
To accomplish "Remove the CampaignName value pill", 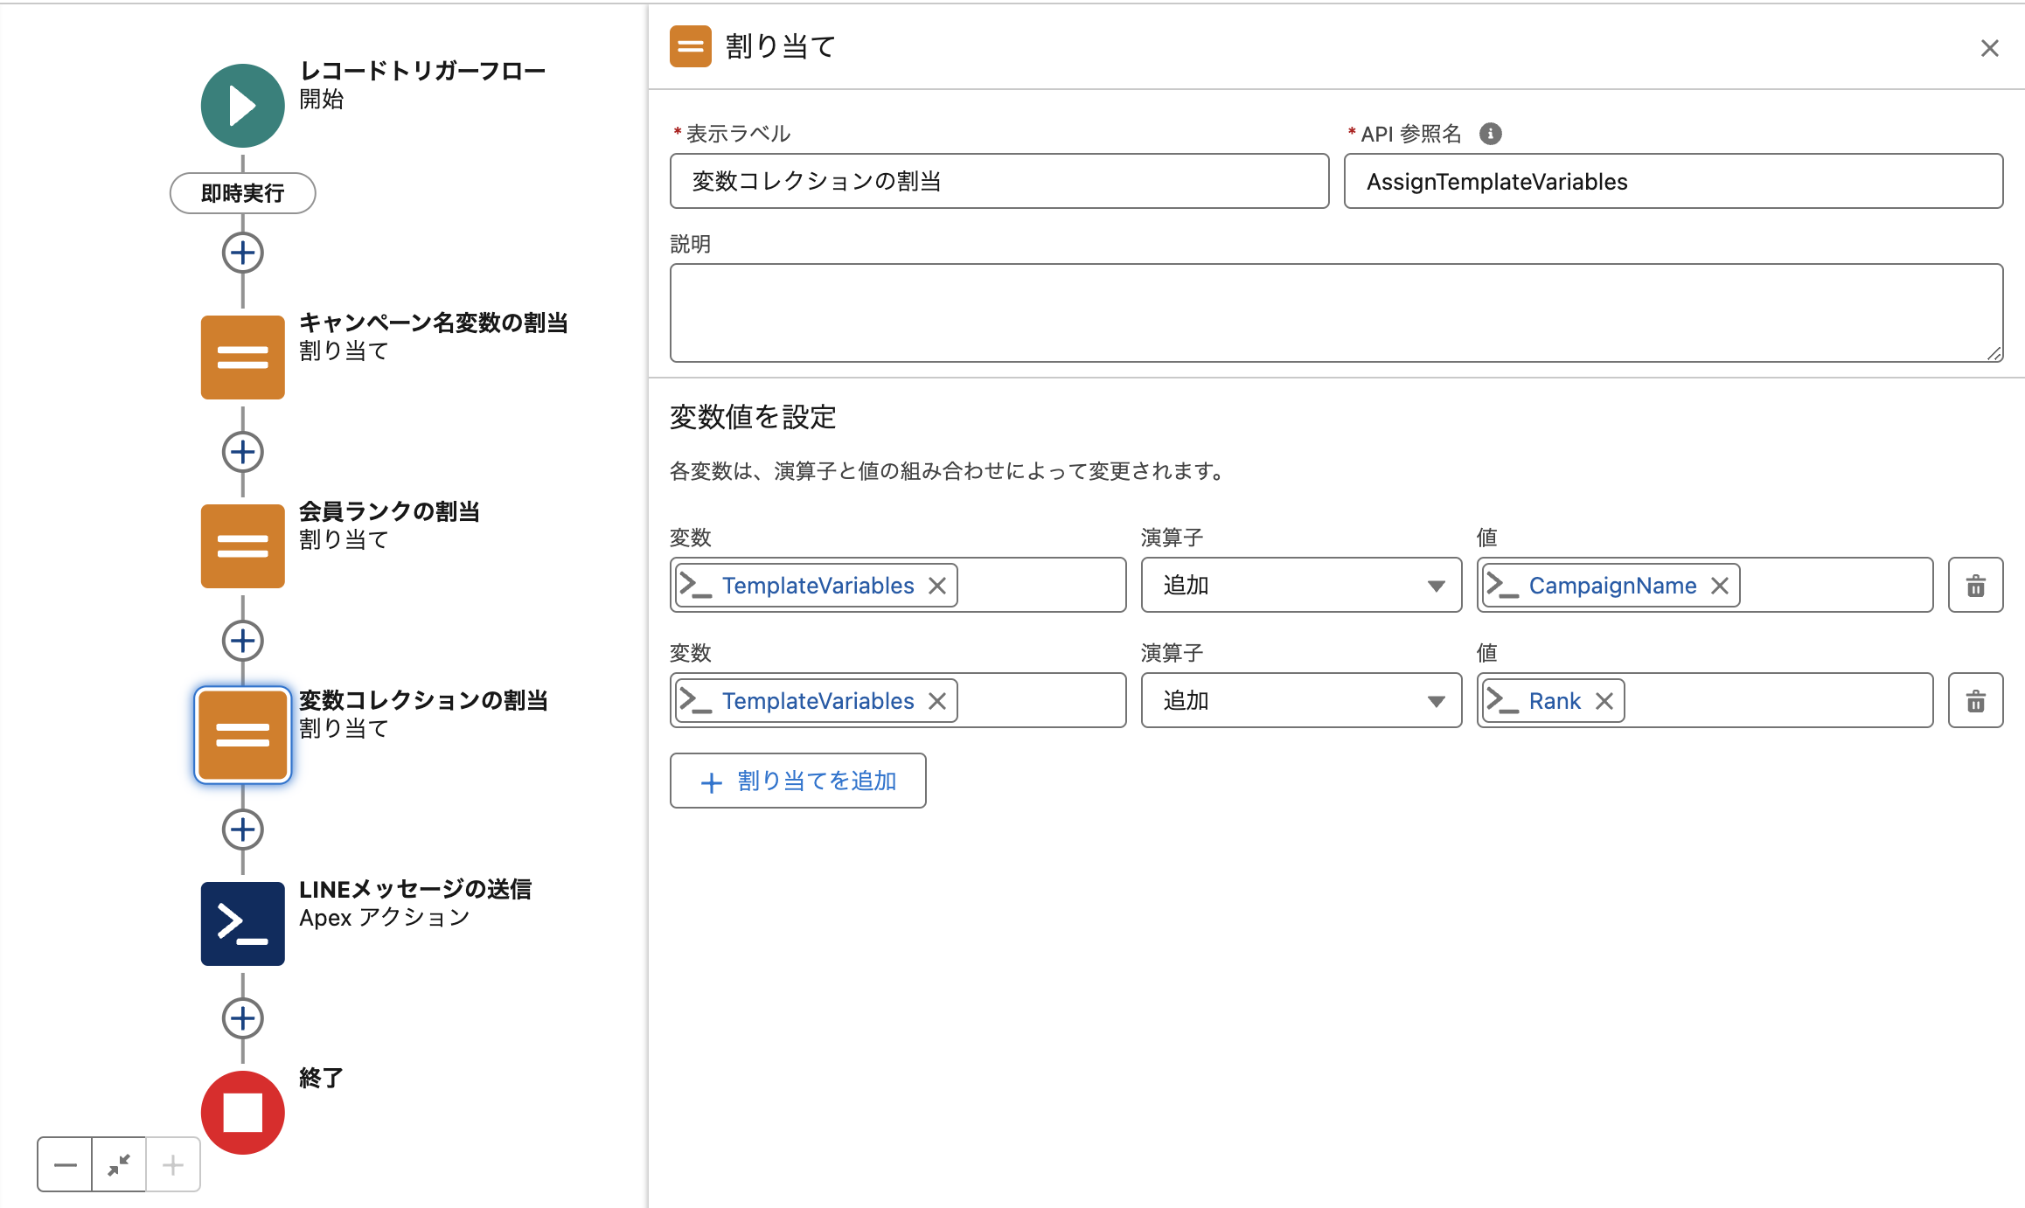I will coord(1719,586).
